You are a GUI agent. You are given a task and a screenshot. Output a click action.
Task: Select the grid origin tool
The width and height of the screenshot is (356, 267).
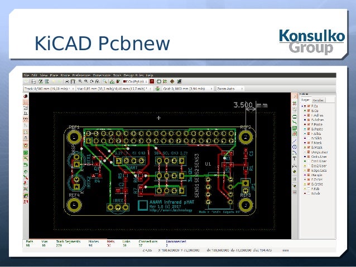pyautogui.click(x=295, y=192)
